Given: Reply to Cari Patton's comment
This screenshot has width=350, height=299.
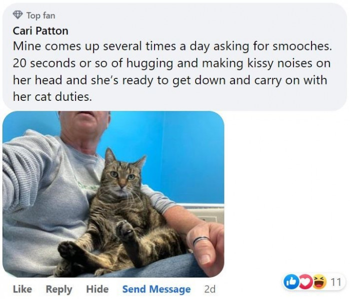Looking at the screenshot, I should click(x=59, y=290).
